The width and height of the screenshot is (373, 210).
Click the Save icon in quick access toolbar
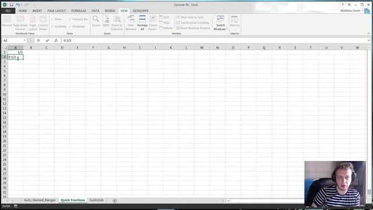pyautogui.click(x=11, y=5)
